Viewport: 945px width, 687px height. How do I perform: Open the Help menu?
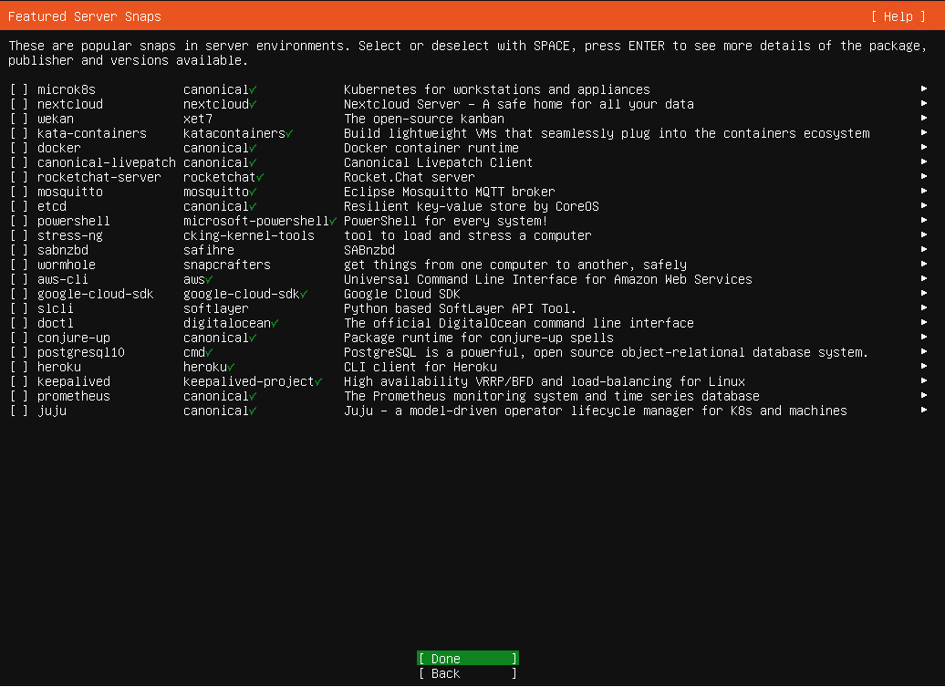tap(898, 16)
